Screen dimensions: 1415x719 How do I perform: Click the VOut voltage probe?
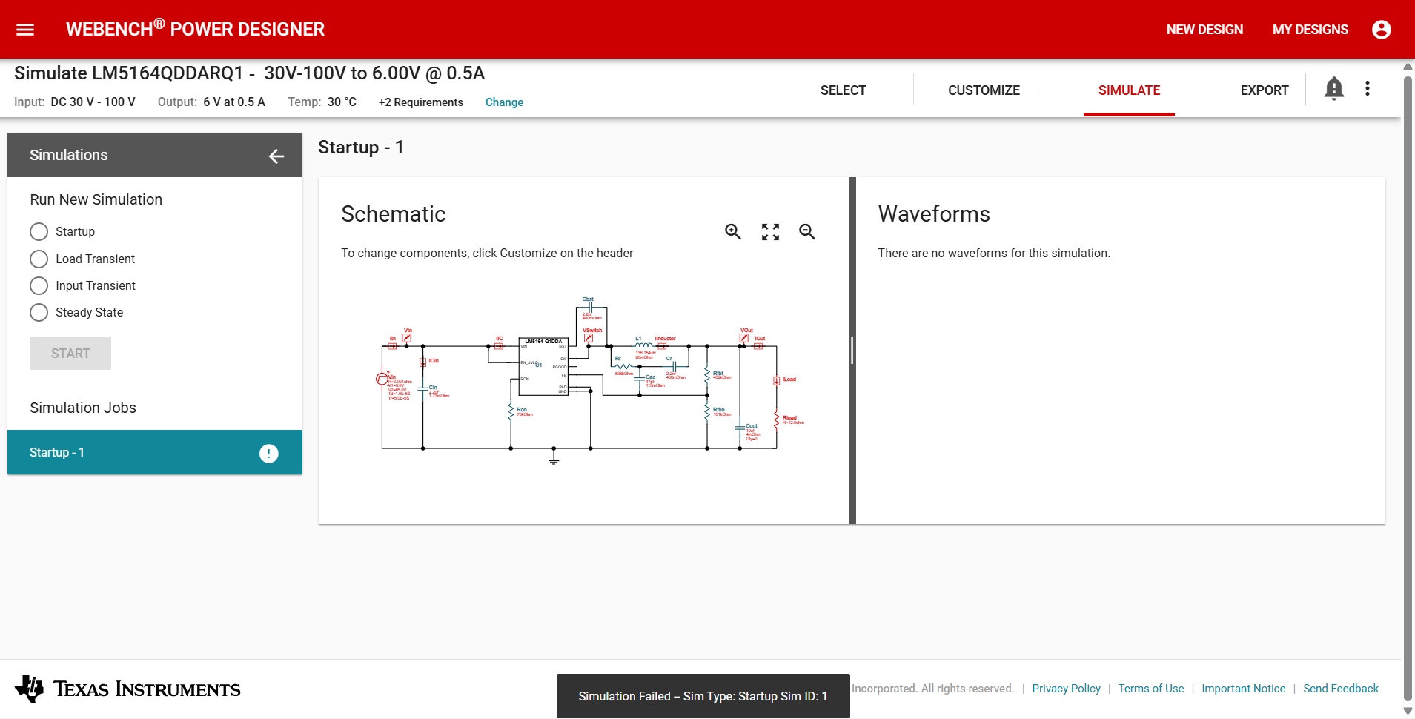pyautogui.click(x=743, y=338)
